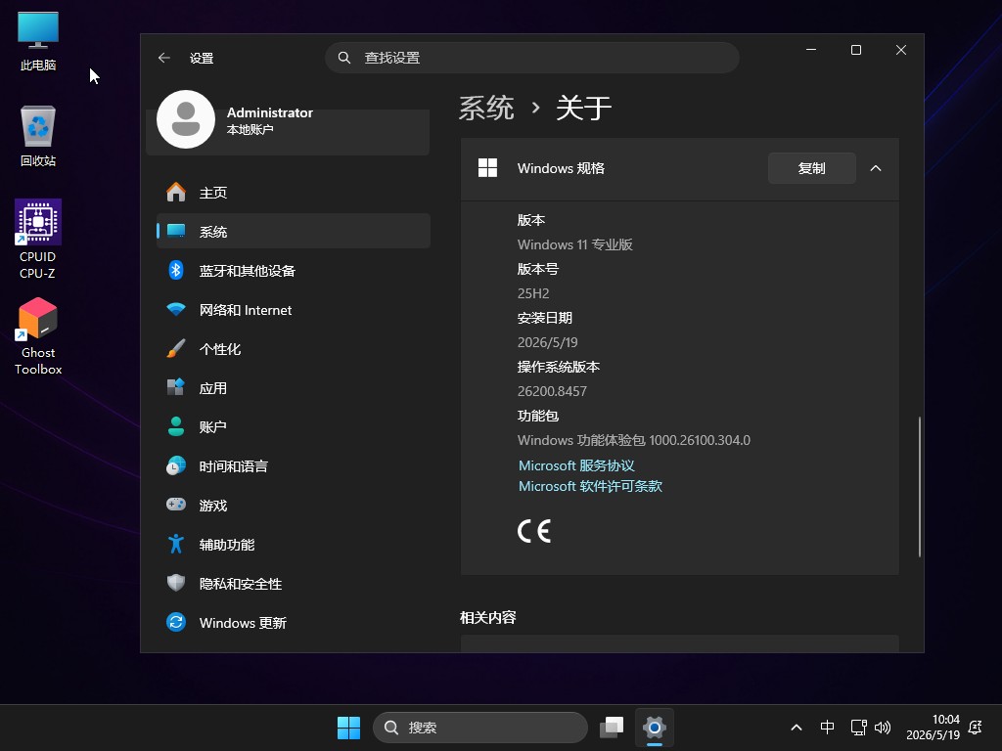Maximize the settings window
Screen dimensions: 1002x751
[856, 50]
